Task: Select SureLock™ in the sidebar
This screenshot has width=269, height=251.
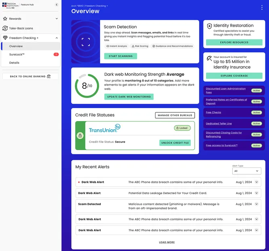Action: point(17,54)
